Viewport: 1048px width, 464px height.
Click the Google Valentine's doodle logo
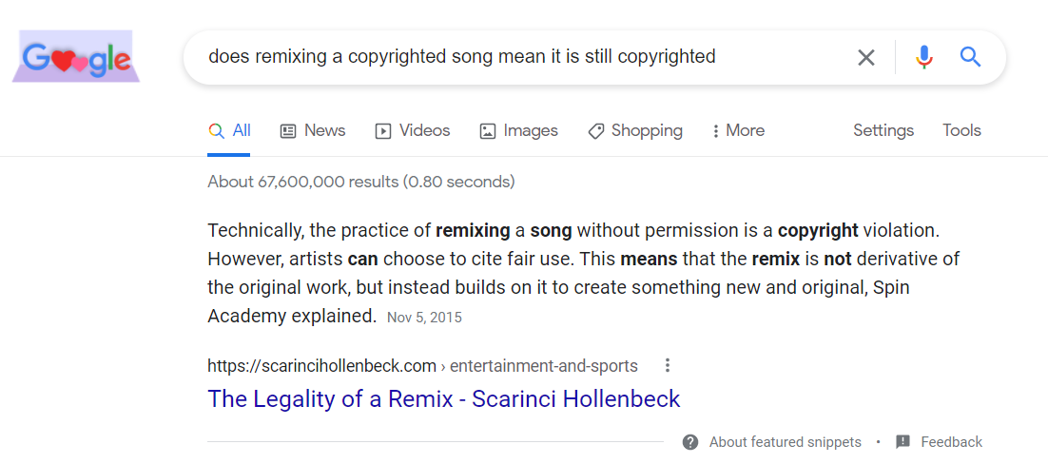76,57
